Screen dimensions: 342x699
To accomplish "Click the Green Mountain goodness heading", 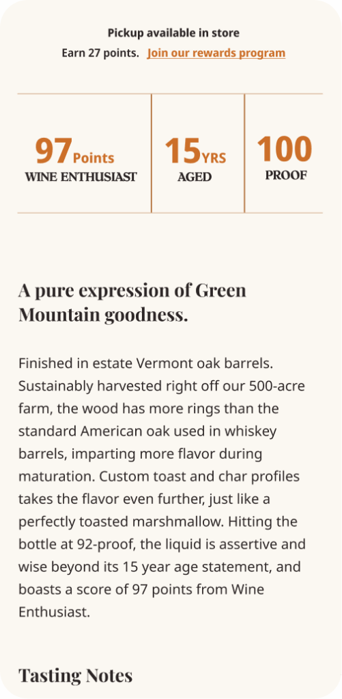I will point(132,302).
